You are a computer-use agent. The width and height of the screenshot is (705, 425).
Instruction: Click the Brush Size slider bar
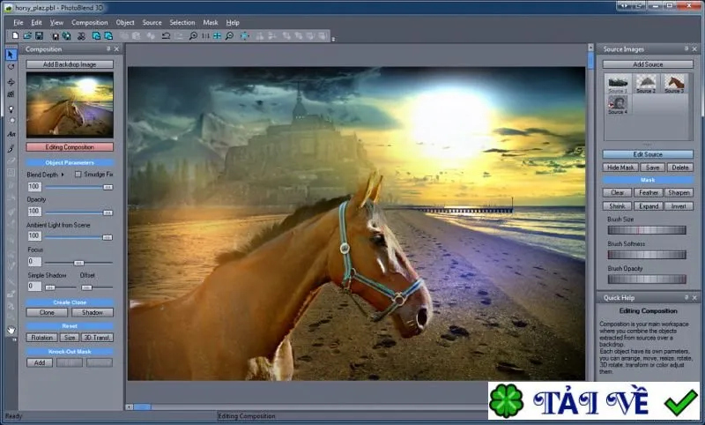(647, 230)
